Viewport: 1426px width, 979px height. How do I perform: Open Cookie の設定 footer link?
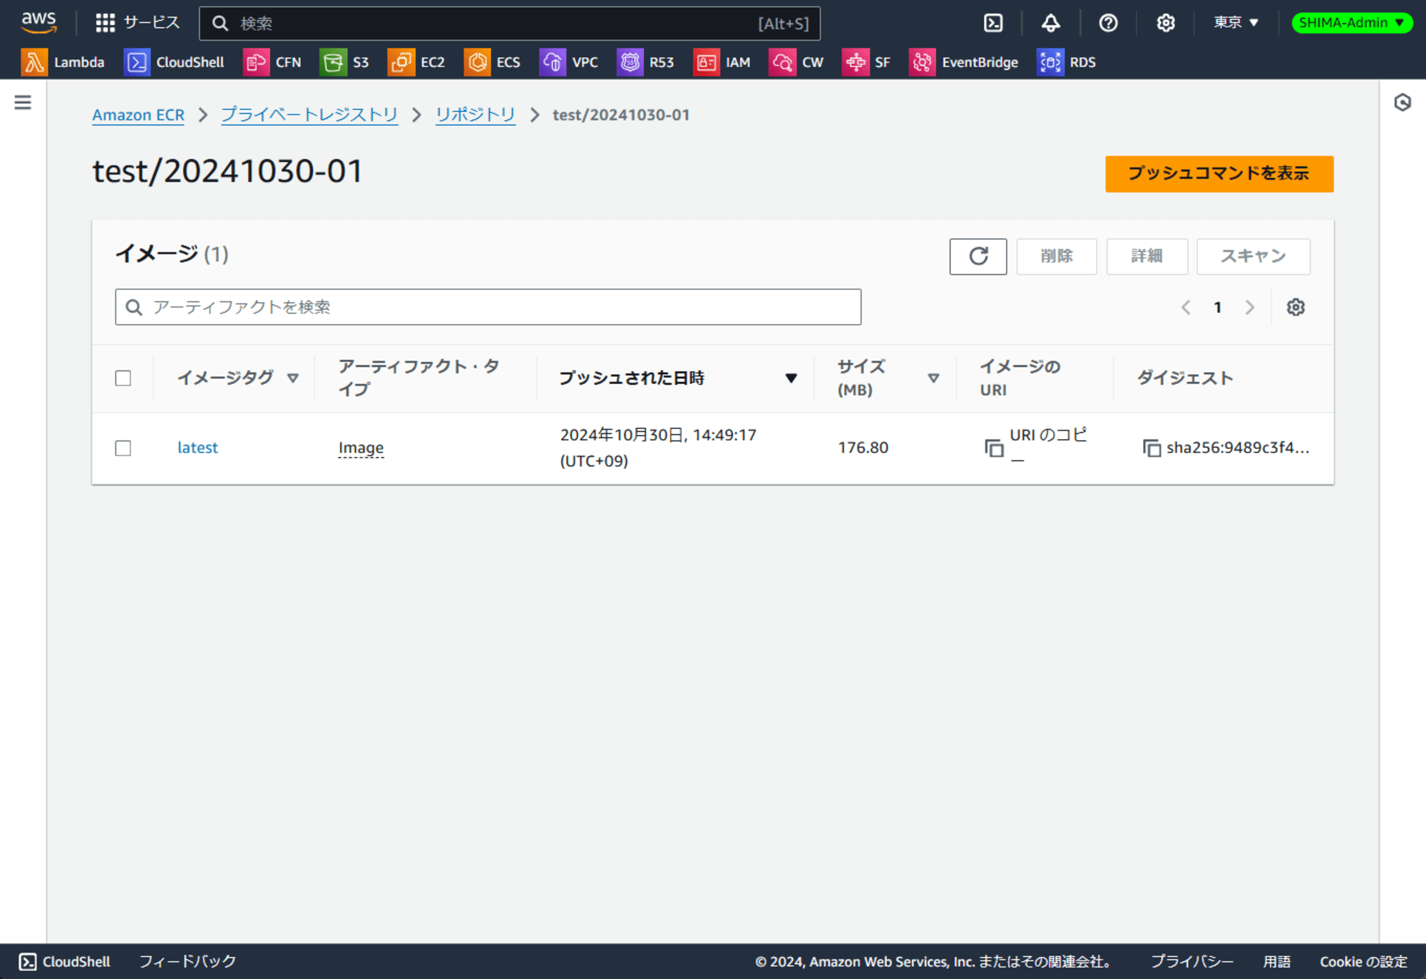[1363, 961]
